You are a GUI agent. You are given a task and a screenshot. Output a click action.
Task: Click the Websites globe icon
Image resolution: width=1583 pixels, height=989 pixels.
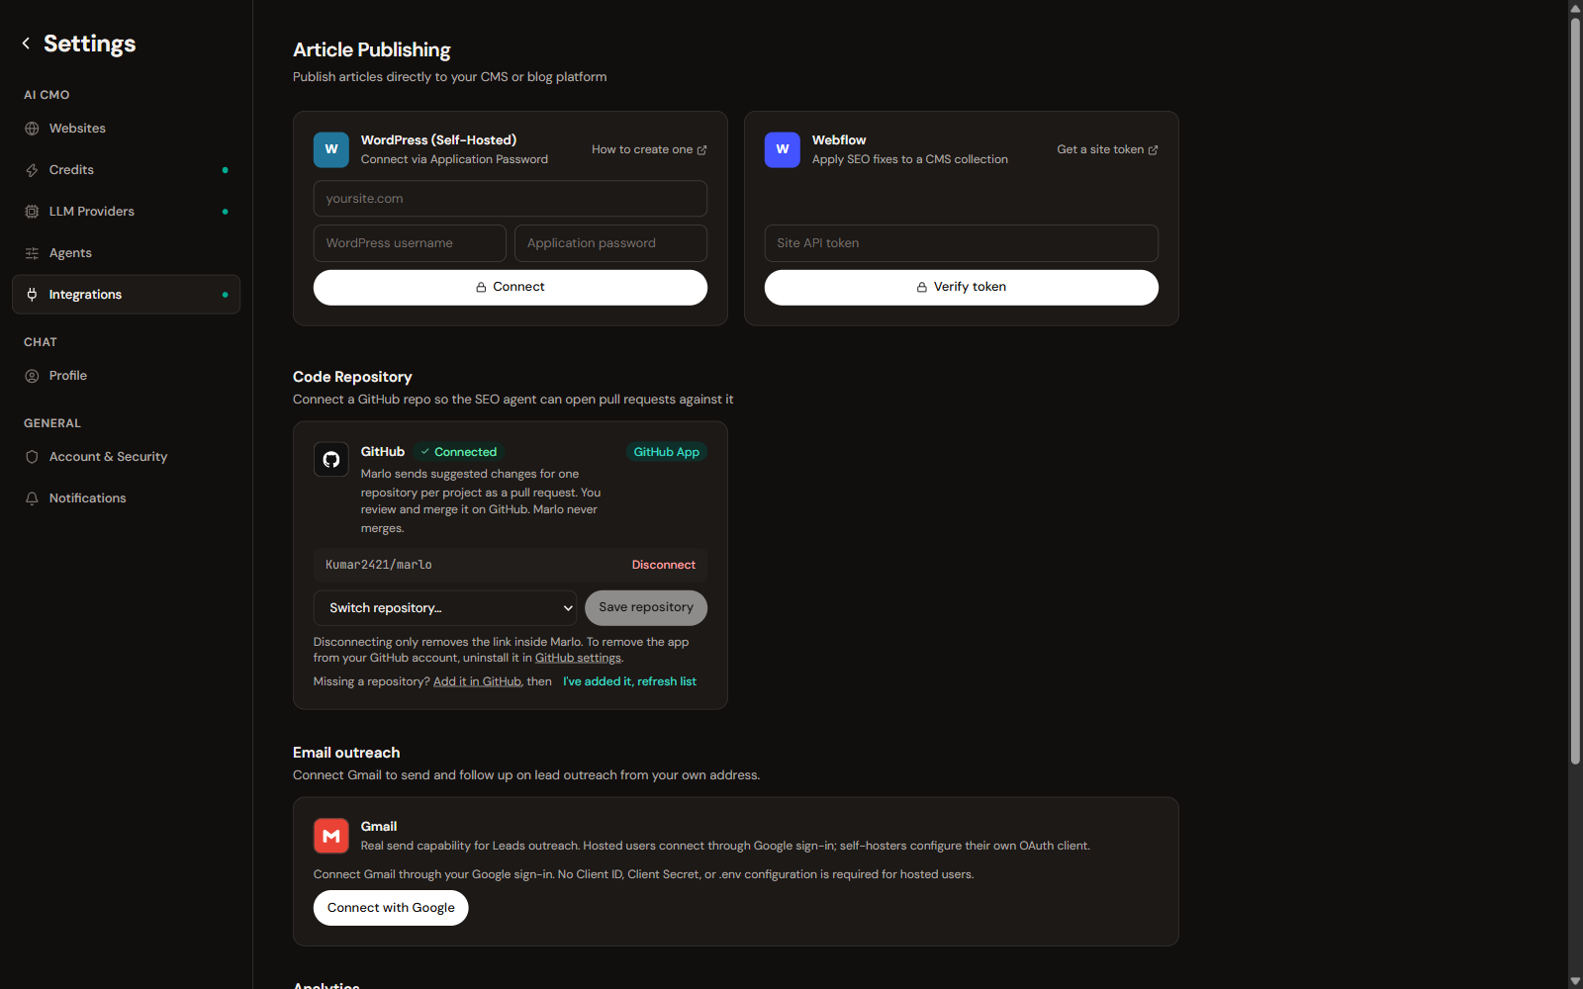pyautogui.click(x=32, y=129)
